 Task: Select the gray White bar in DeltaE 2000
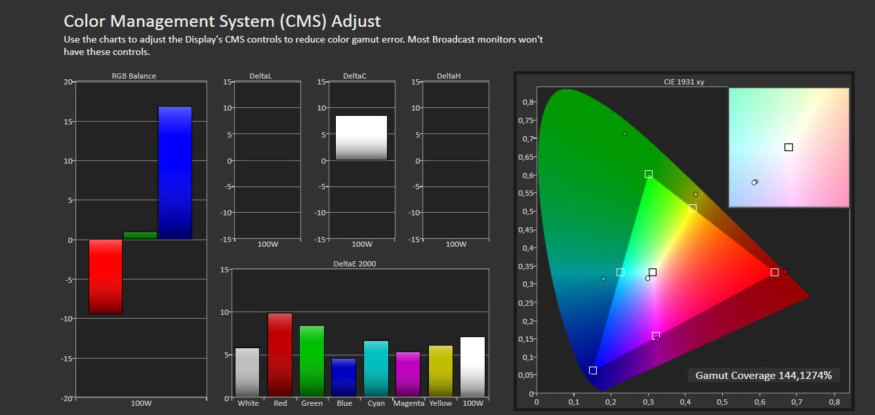(248, 372)
